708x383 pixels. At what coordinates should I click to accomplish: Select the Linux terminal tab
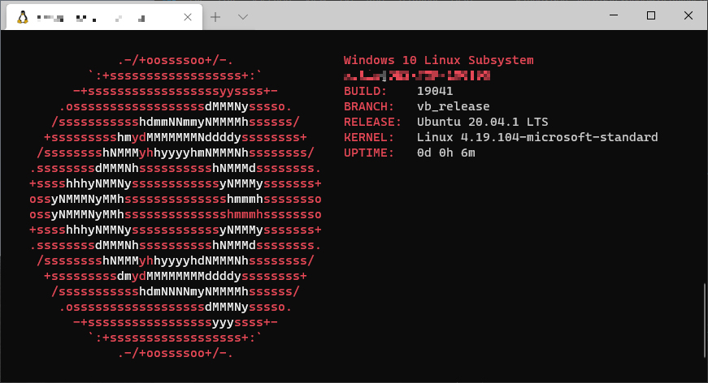pos(104,18)
